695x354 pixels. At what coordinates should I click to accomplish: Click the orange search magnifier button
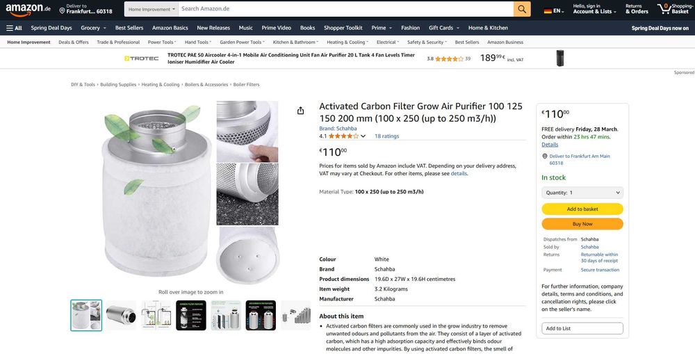point(522,9)
